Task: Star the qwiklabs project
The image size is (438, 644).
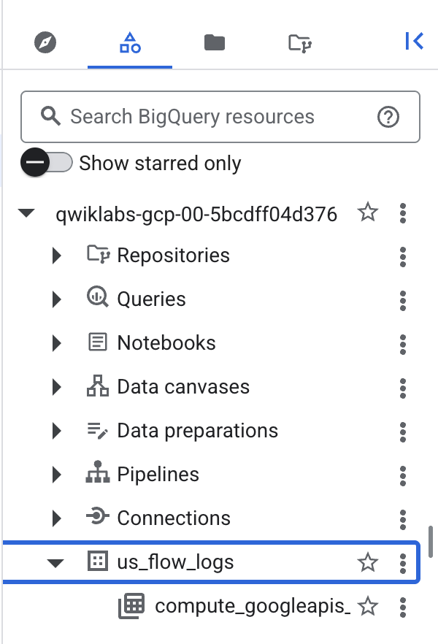Action: pos(368,212)
